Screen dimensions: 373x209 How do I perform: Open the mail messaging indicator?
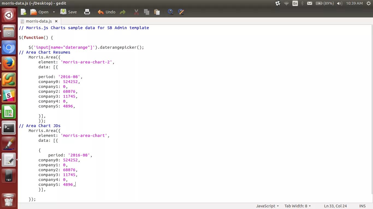310,3
